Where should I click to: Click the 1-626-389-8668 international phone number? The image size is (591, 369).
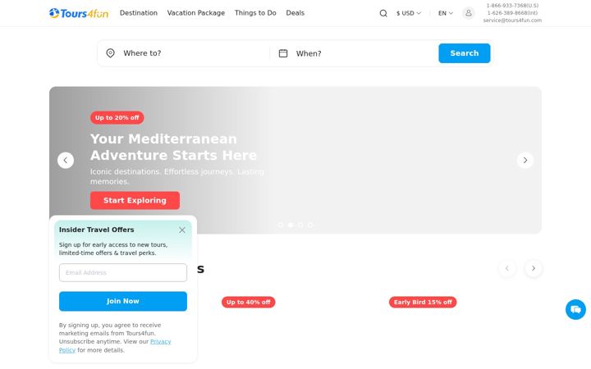coord(512,13)
